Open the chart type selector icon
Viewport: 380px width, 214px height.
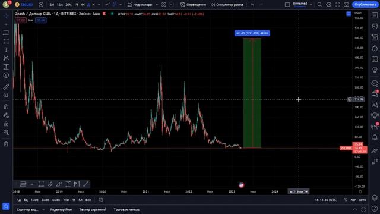point(107,4)
